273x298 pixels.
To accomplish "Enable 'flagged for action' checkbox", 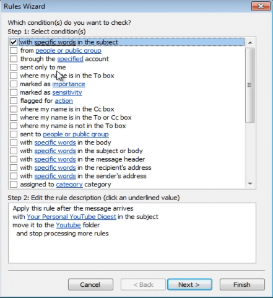I will 14,101.
